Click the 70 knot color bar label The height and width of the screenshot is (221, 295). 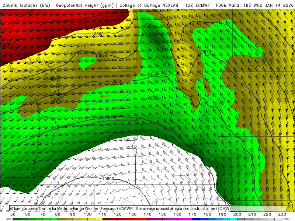pyautogui.click(x=43, y=214)
